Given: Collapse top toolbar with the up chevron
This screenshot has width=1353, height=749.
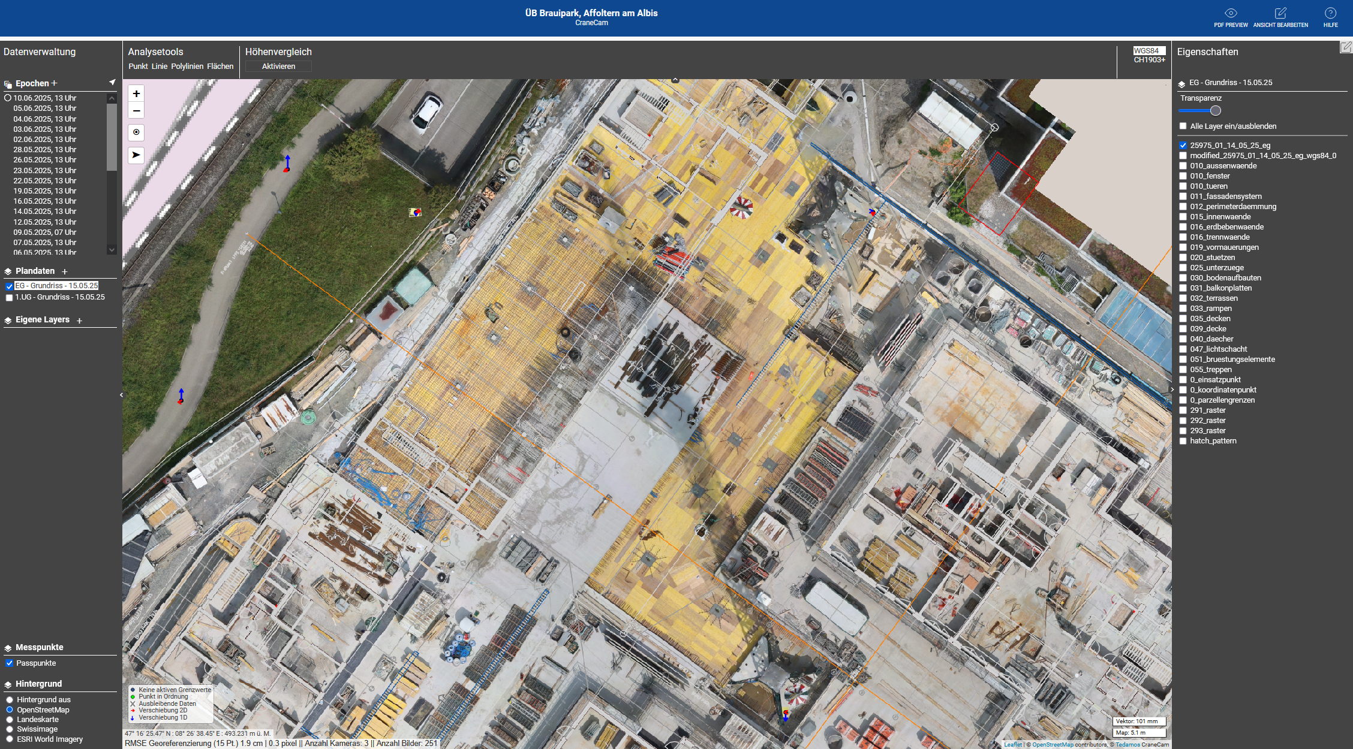Looking at the screenshot, I should tap(675, 80).
